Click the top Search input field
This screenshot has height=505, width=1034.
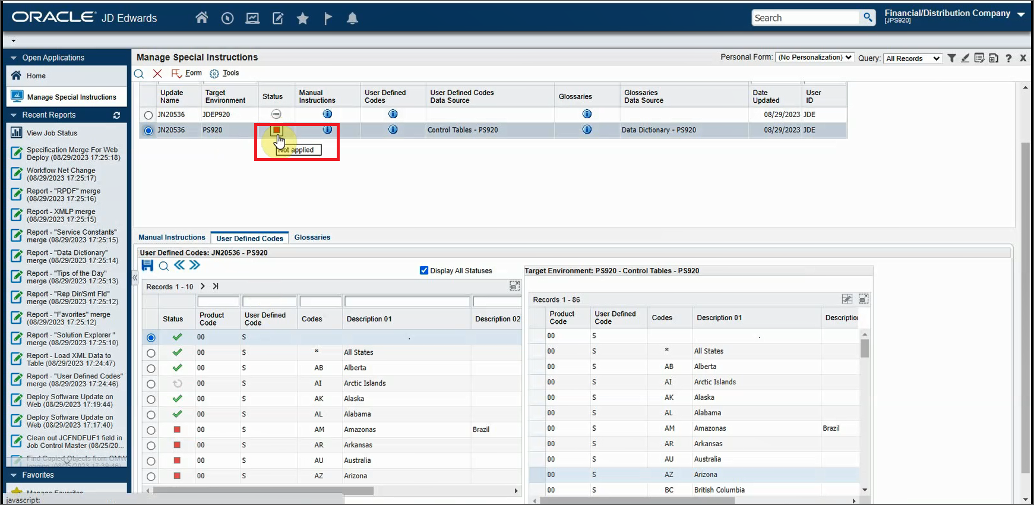[x=806, y=18]
